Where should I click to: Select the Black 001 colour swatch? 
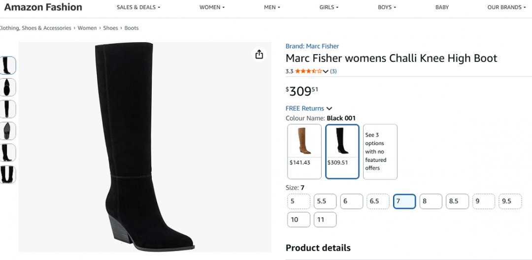[x=342, y=151]
